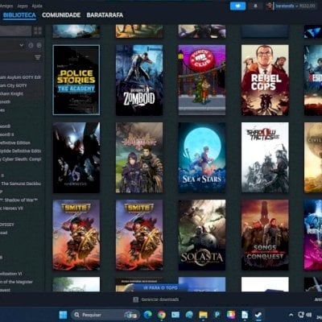Screen dimensions: 322x322
Task: Click the library search field in sidebar
Action: [15, 31]
